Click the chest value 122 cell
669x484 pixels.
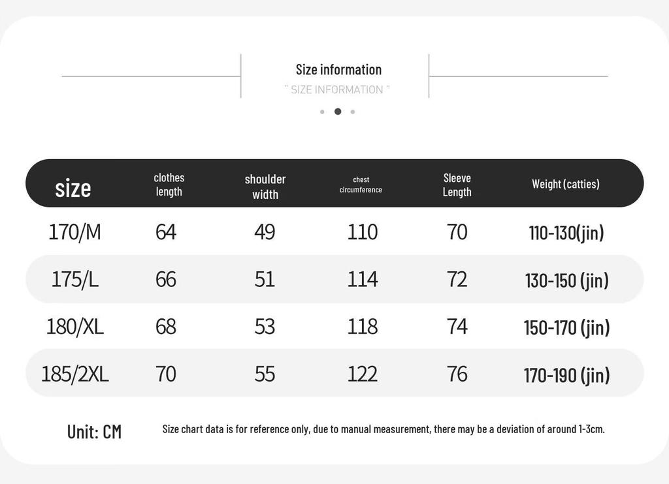(x=362, y=374)
